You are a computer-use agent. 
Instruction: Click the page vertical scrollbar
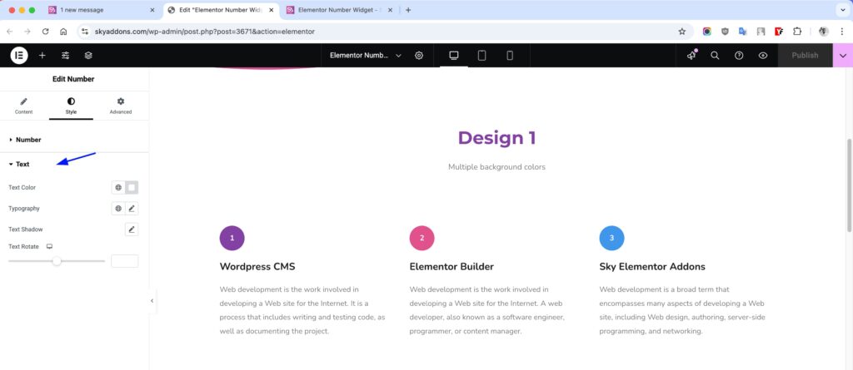(x=849, y=185)
